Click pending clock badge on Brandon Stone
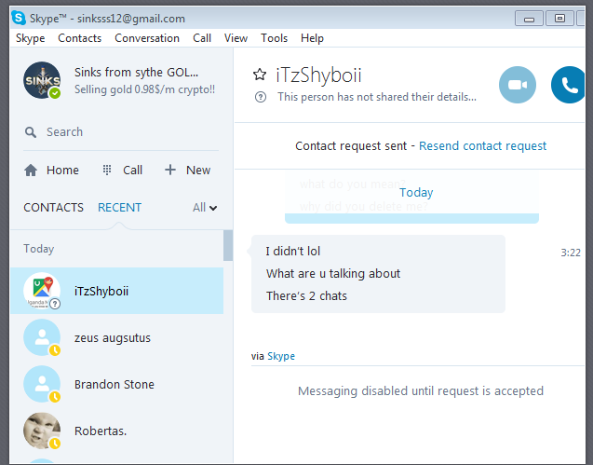 click(55, 397)
